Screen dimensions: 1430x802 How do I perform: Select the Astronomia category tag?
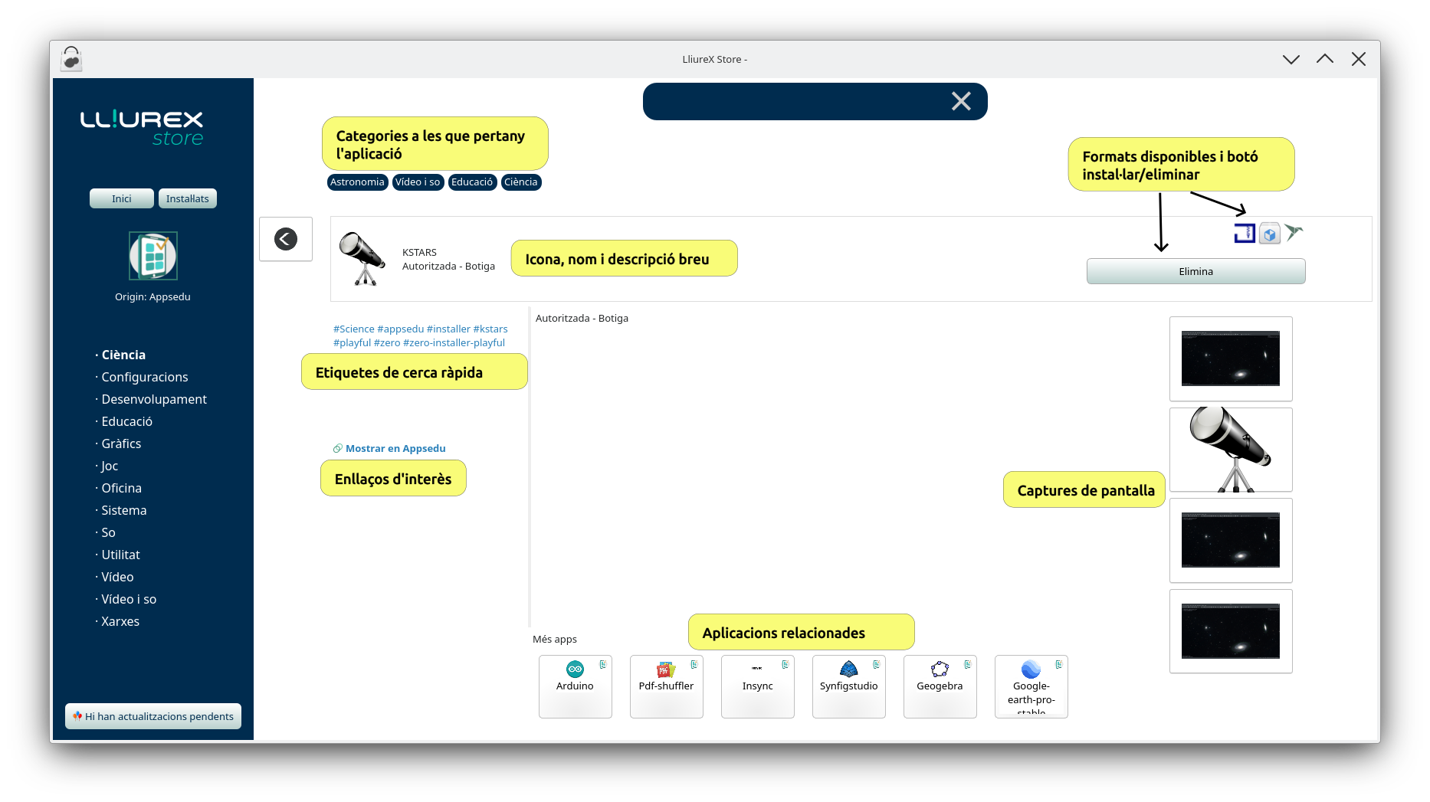coord(357,182)
